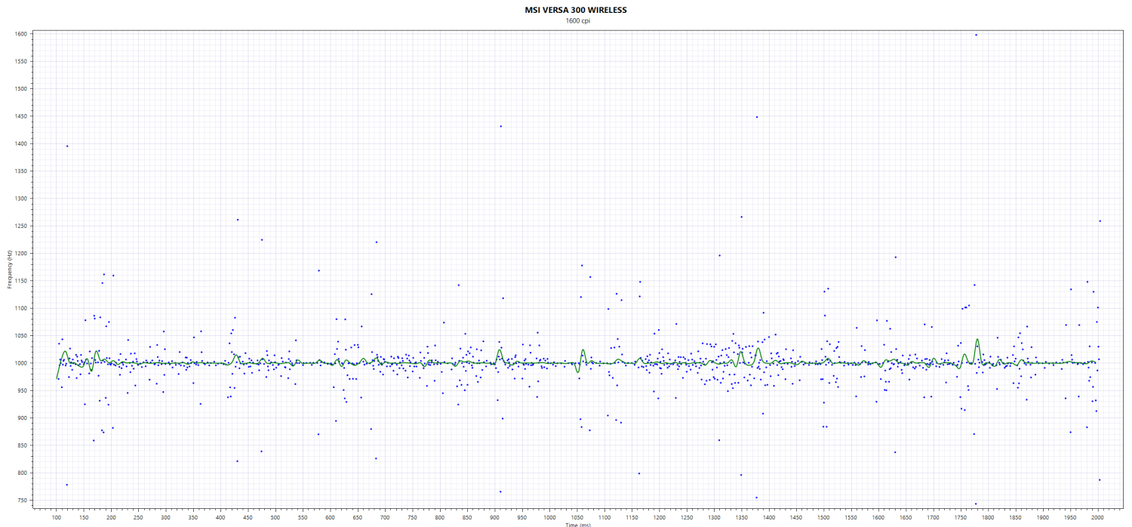Viewport: 1132px width, 527px height.
Task: Click the 500 ms tick on the time axis
Action: click(275, 517)
